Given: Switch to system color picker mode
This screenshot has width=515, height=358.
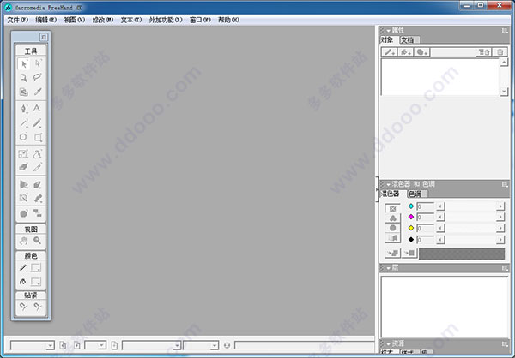Looking at the screenshot, I should 392,238.
